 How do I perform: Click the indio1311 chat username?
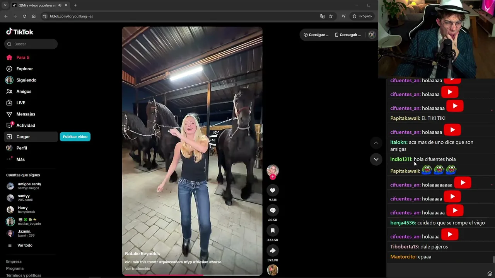coord(401,159)
